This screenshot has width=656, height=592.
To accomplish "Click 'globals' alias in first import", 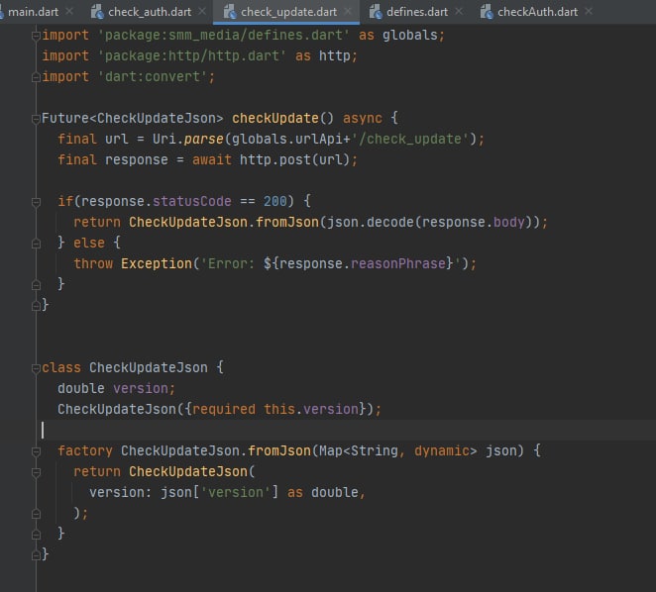I will coord(409,35).
